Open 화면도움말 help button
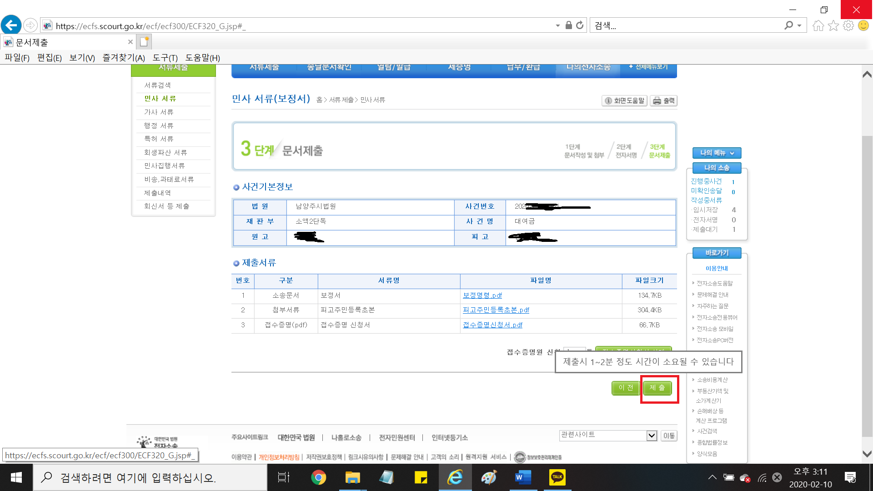 [624, 101]
